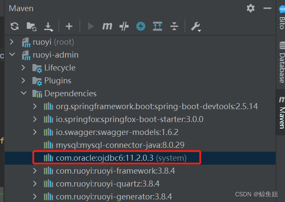Execute Maven goal 'm' icon
Viewport: 285px width, 202px height.
coord(107,26)
